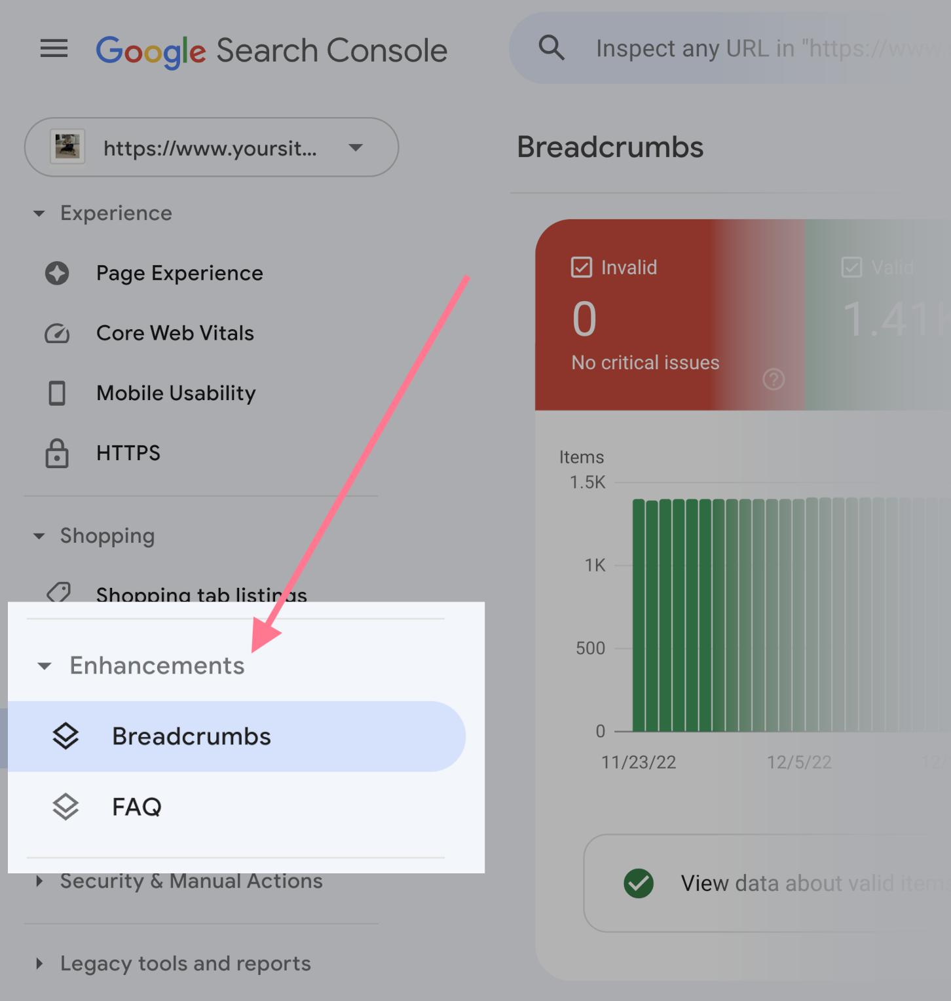Expand Security & Manual Actions section
This screenshot has height=1001, width=951.
(39, 881)
